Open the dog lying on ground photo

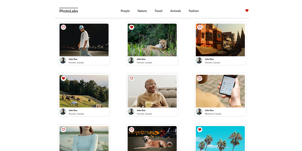152,138
